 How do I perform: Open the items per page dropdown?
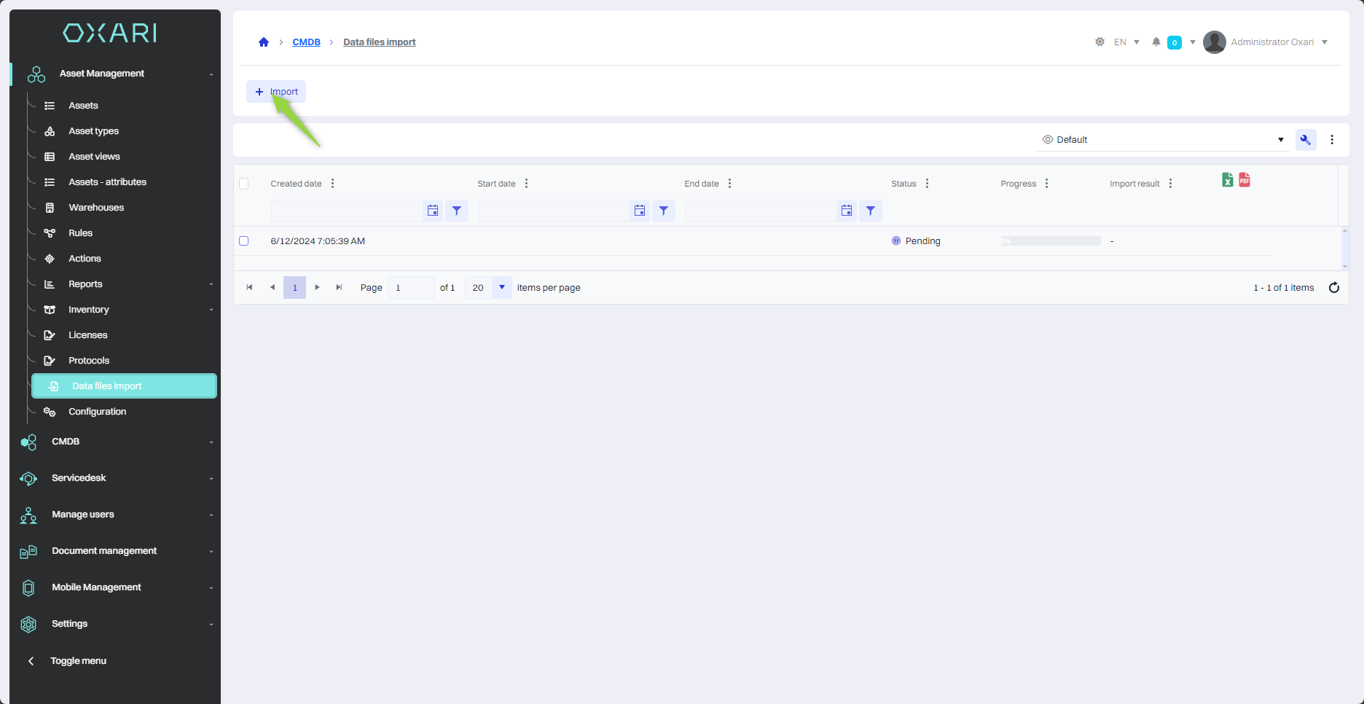click(501, 288)
